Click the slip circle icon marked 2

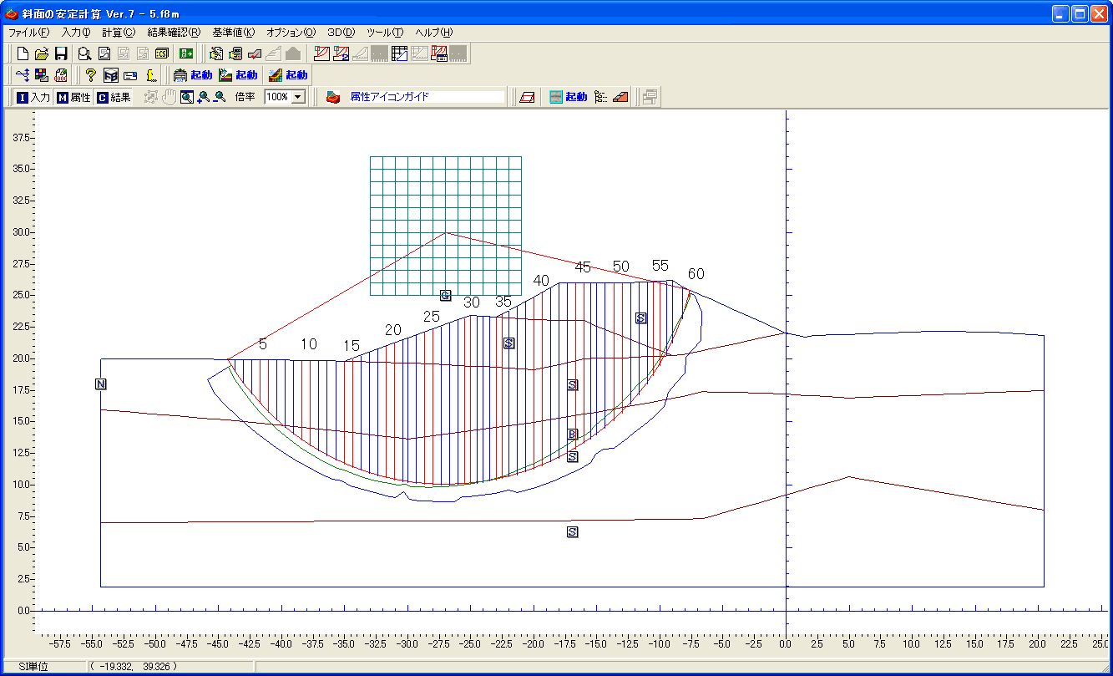coord(341,53)
